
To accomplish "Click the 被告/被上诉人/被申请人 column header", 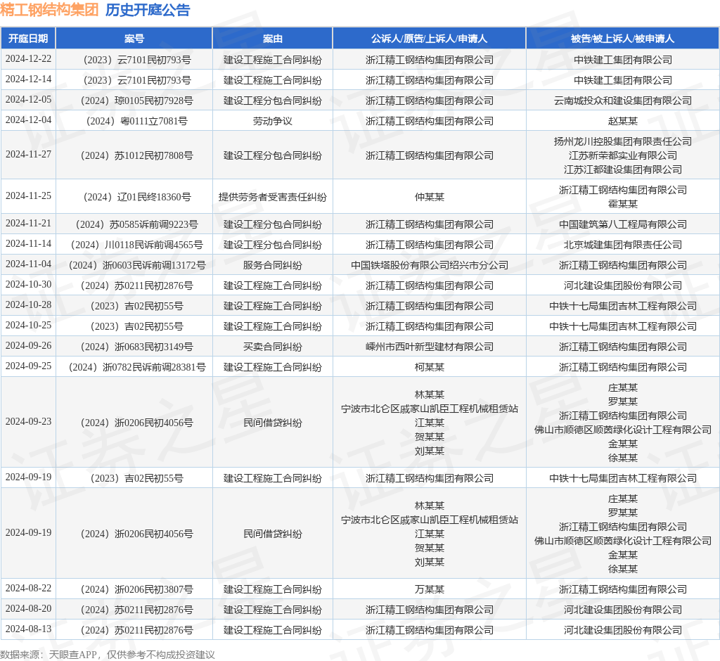I will point(623,39).
